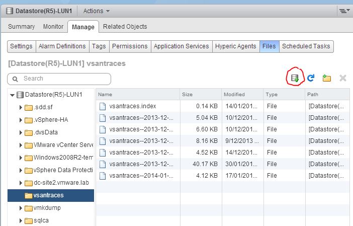
Task: Expand the .vSphere-HA folder
Action: click(21, 120)
